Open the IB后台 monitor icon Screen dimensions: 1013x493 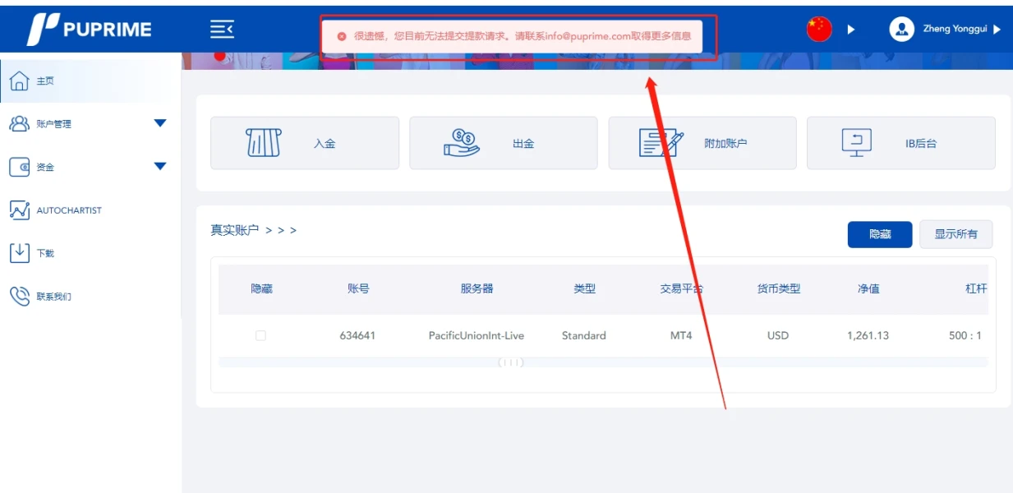tap(857, 143)
